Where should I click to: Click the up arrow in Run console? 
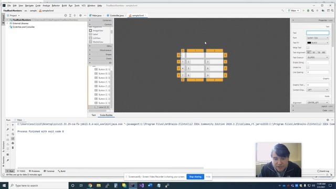[13, 125]
